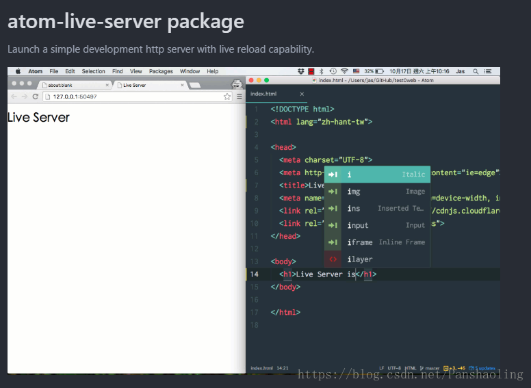Viewport: 531px width, 388px height.
Task: Click the <meta charset="UTF-8"> line
Action: 326,160
